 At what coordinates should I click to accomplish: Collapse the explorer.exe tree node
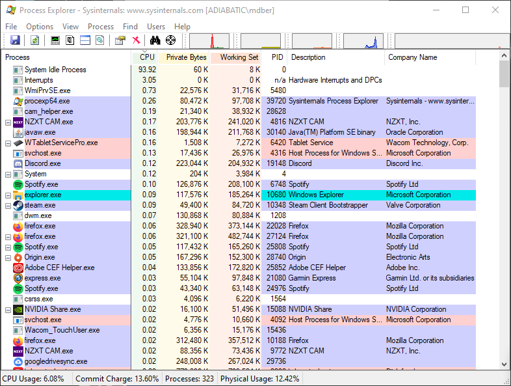(8, 195)
